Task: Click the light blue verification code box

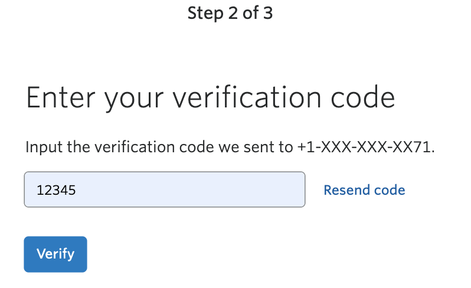Action: coord(165,189)
